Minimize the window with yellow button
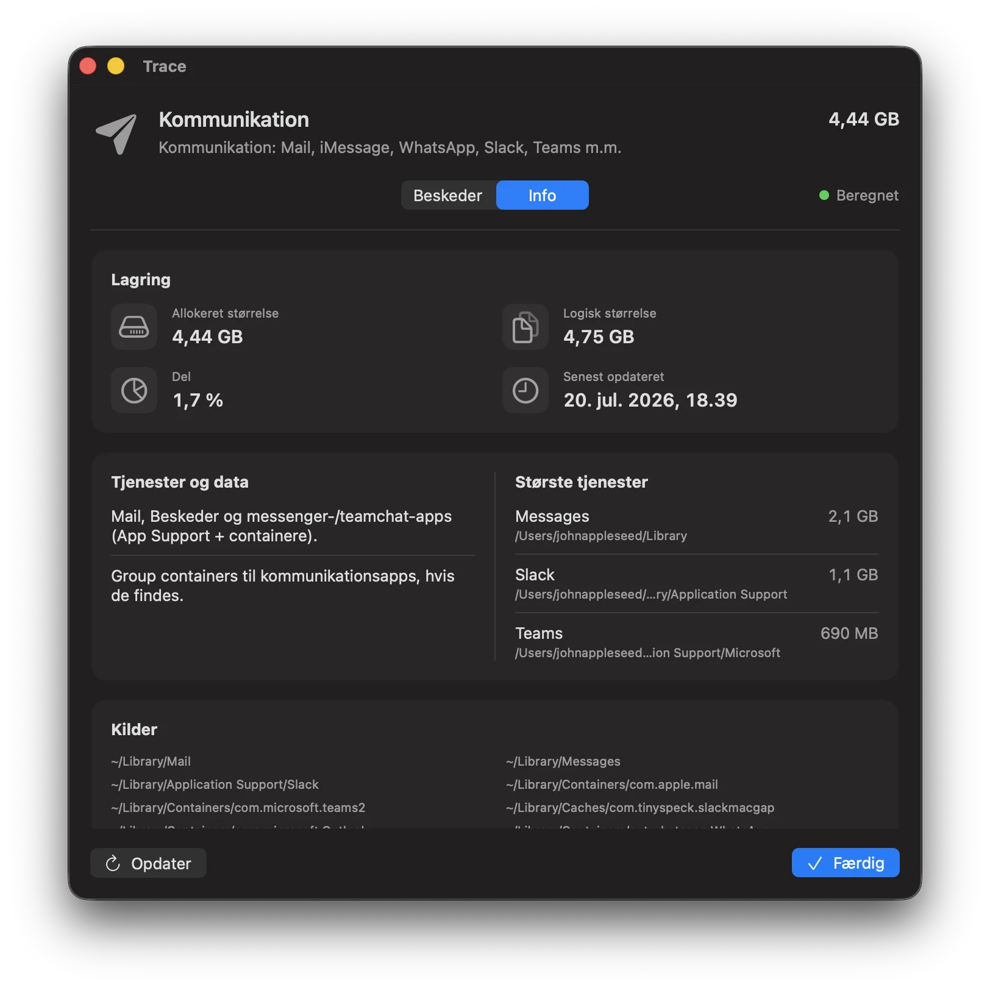The width and height of the screenshot is (990, 990). coord(116,66)
